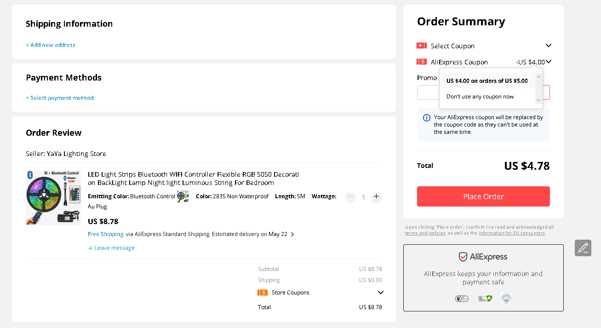Click the Order Review heading
Viewport: 601px width, 328px height.
pyautogui.click(x=54, y=133)
